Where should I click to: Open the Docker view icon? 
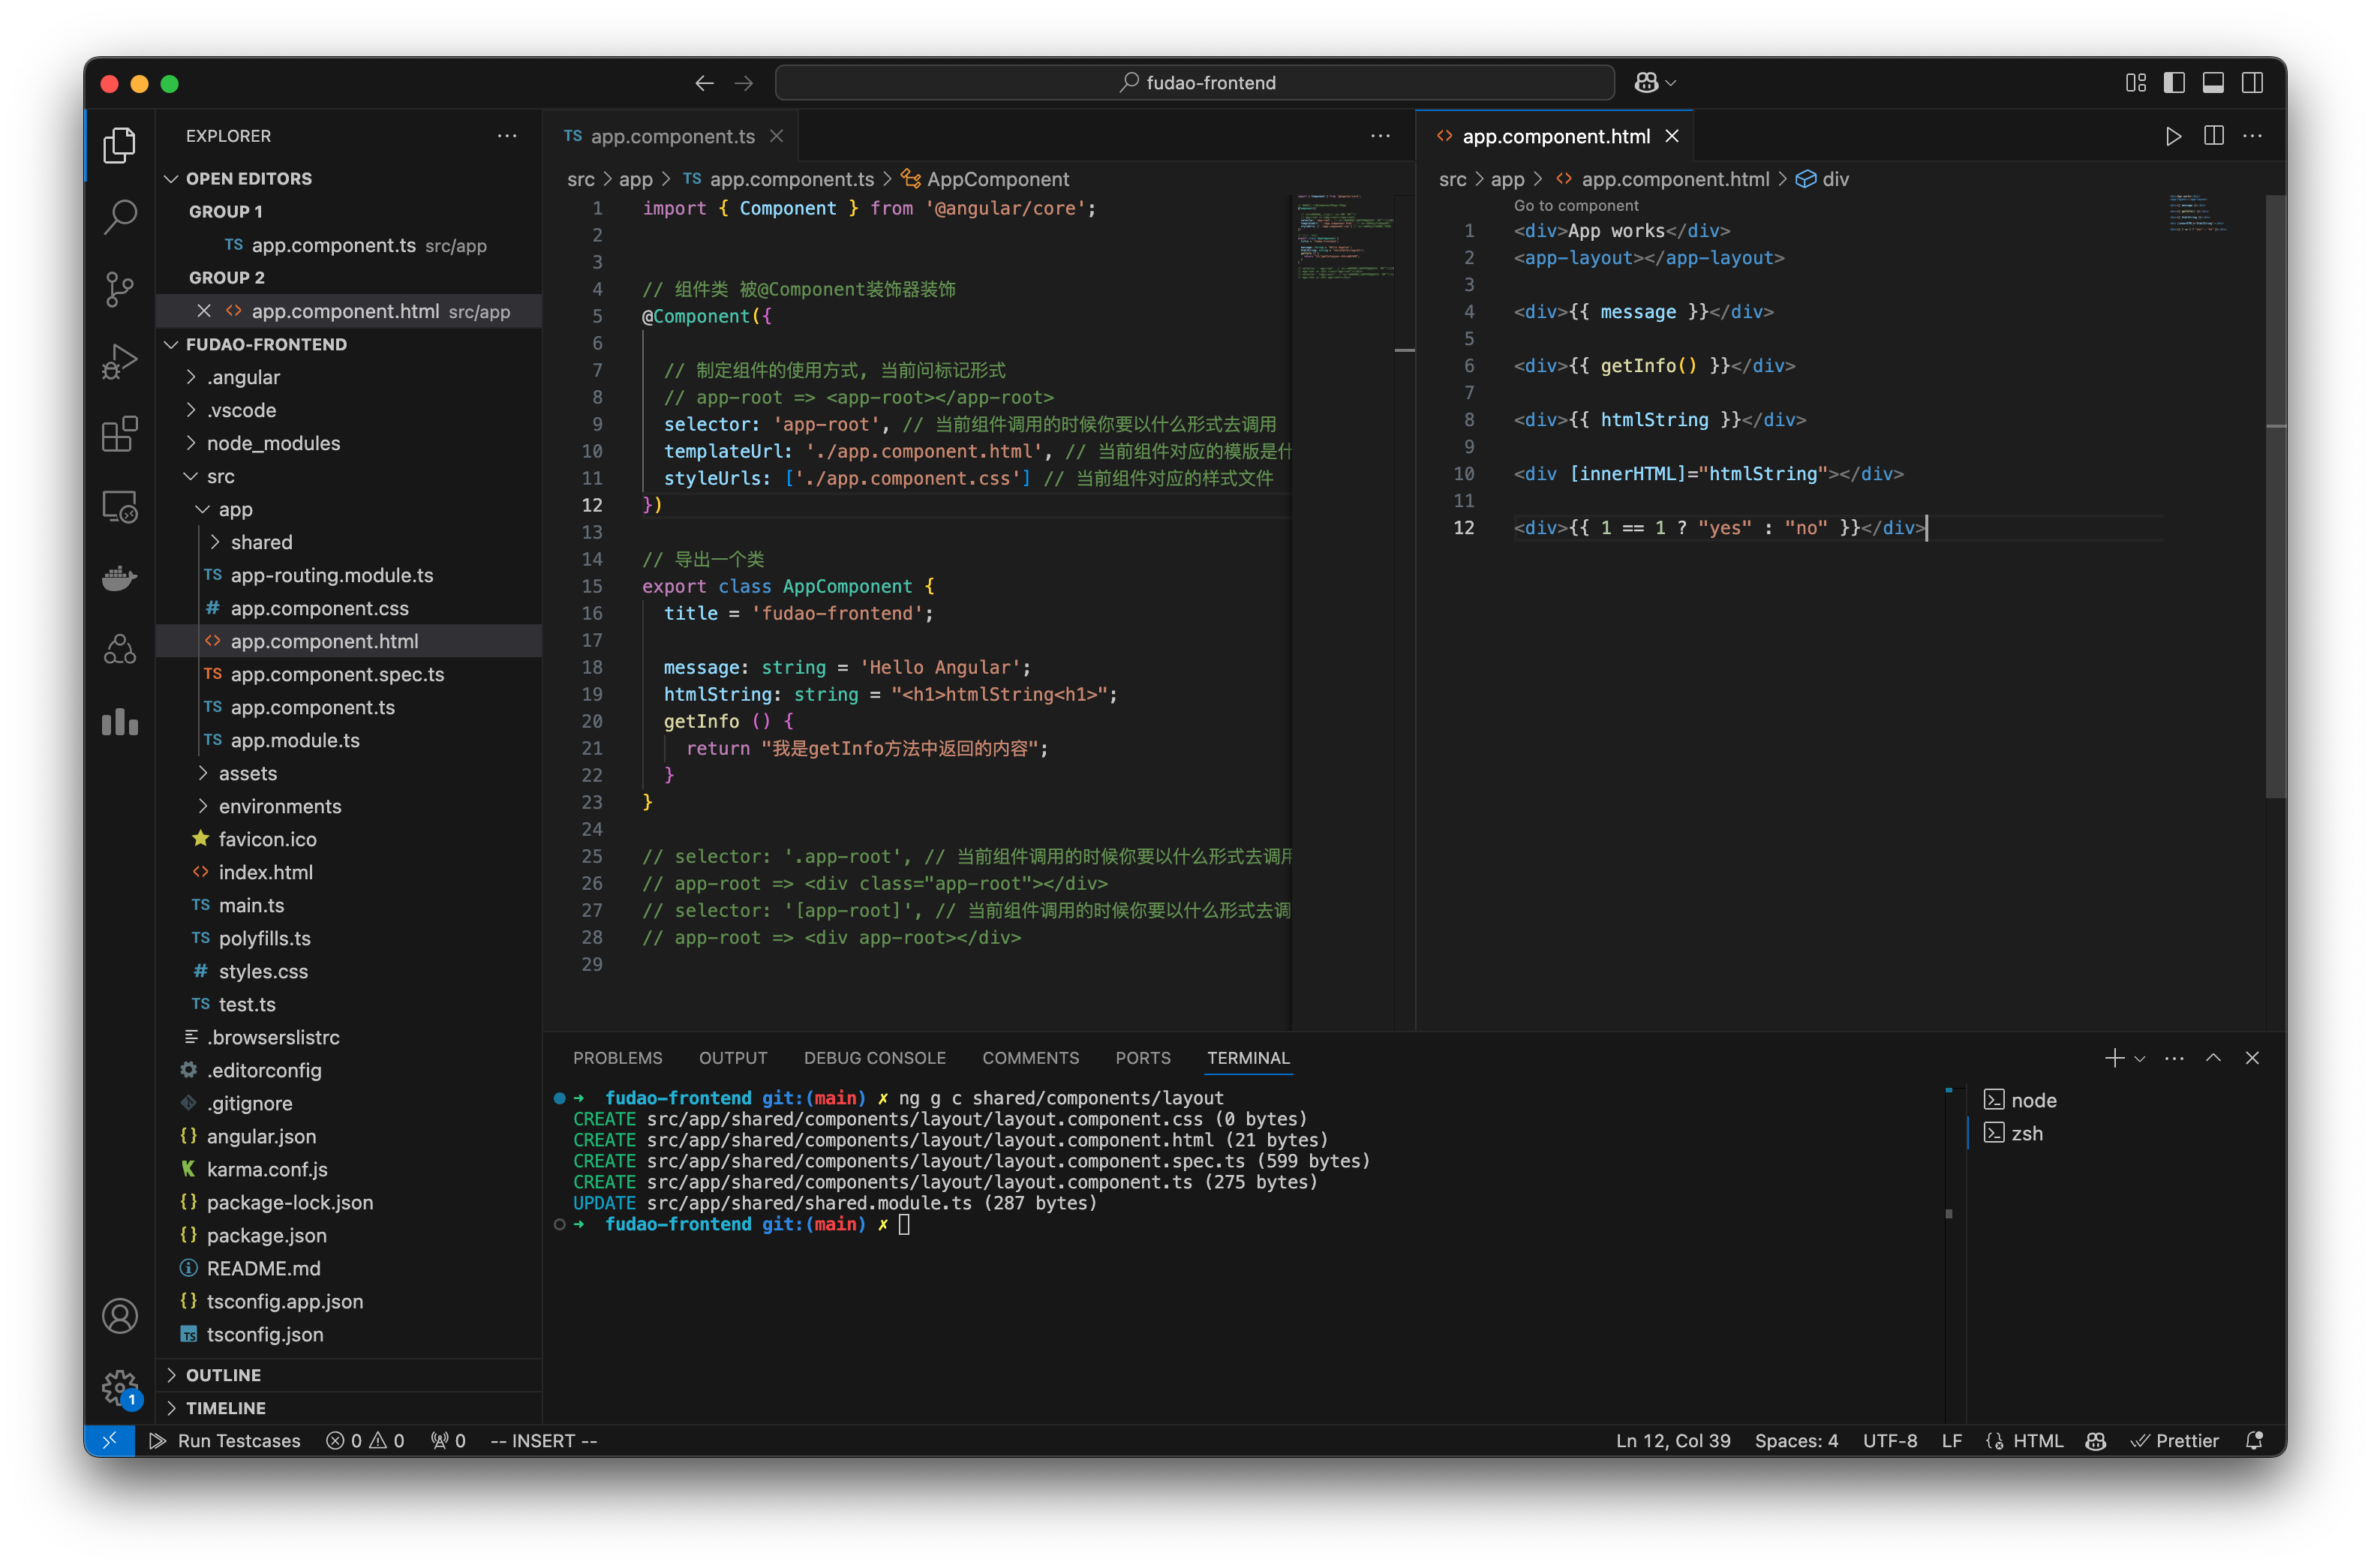coord(120,579)
